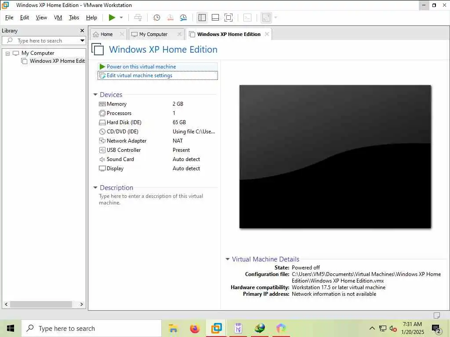Open the File menu
This screenshot has width=450, height=337.
[9, 18]
